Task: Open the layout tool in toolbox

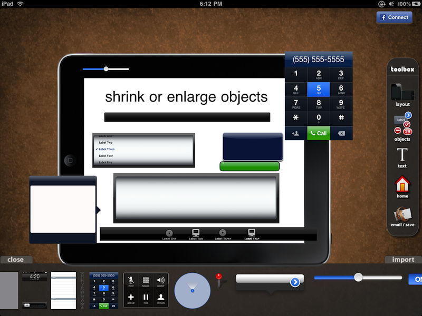Action: [x=402, y=95]
